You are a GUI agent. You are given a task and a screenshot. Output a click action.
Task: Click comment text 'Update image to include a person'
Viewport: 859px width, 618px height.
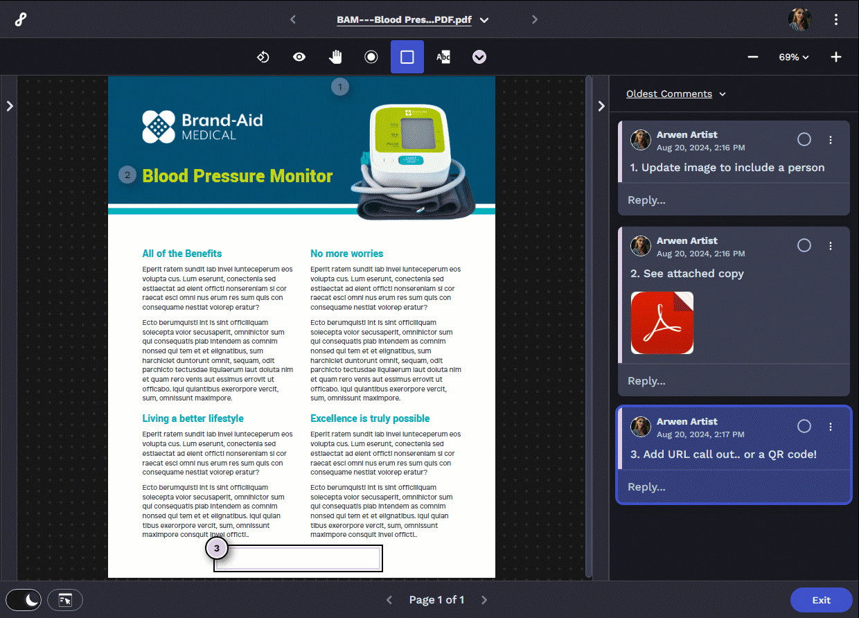pyautogui.click(x=727, y=167)
